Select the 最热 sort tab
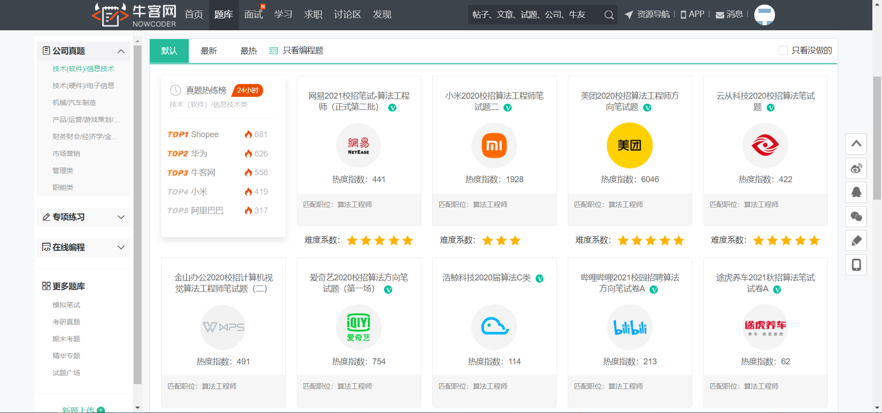882x413 pixels. point(249,50)
